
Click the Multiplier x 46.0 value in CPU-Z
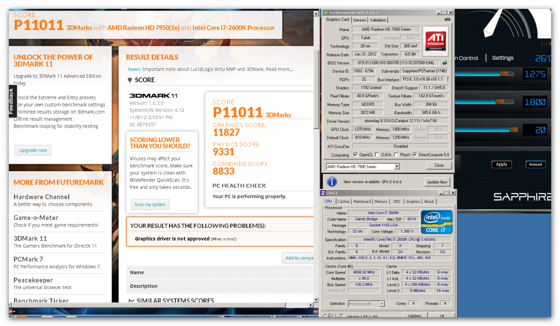click(x=363, y=278)
